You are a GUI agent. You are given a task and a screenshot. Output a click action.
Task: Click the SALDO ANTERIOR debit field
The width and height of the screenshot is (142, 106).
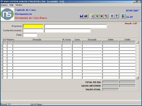110,86
